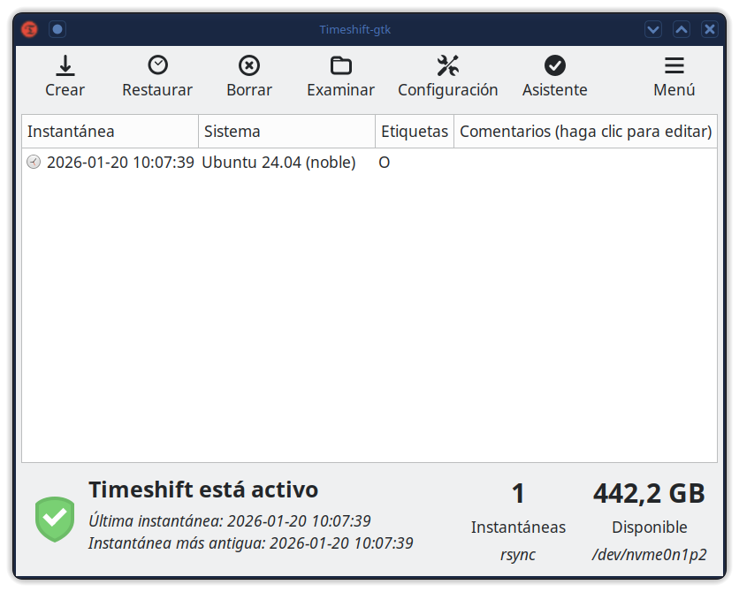
Task: Open Examinar folder browser
Action: coord(340,66)
